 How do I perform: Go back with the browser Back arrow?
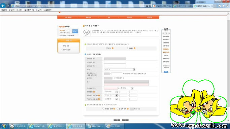[3, 6]
